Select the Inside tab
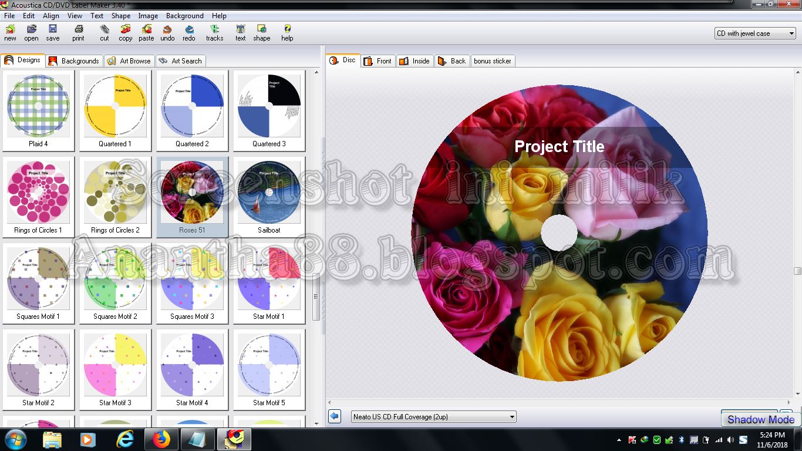Image resolution: width=802 pixels, height=451 pixels. (415, 60)
